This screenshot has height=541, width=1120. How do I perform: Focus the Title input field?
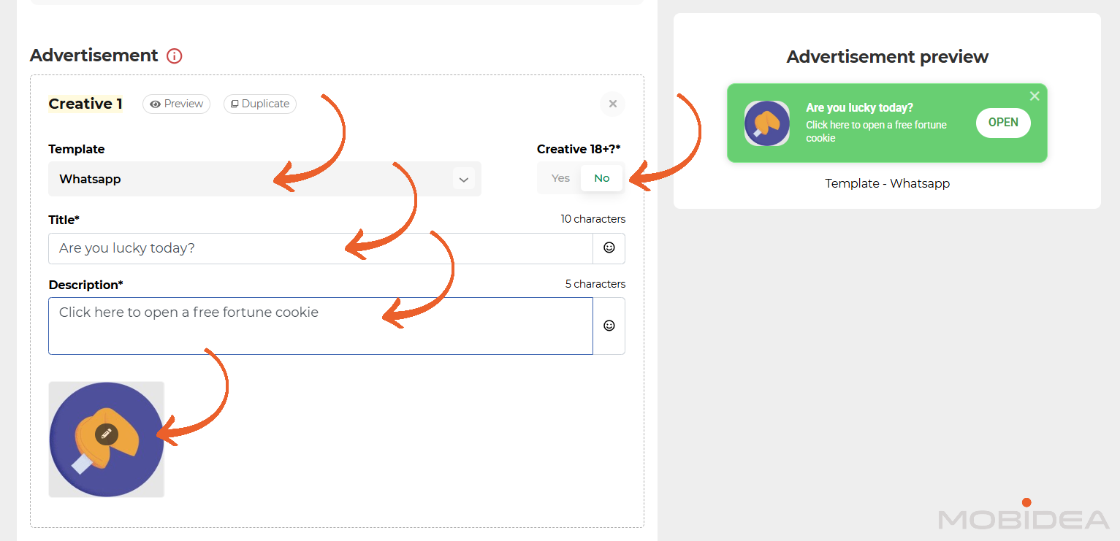coord(320,248)
